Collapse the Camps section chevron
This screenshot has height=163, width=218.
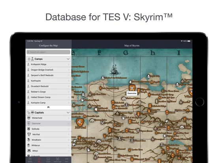(x=68, y=59)
